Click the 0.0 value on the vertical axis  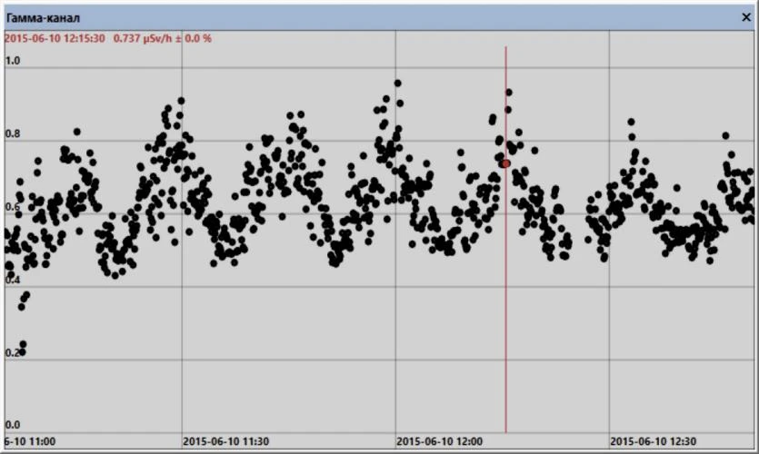click(x=13, y=425)
